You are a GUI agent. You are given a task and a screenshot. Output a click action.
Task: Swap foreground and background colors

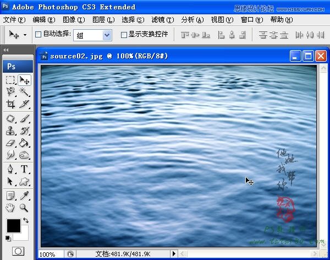pos(26,220)
